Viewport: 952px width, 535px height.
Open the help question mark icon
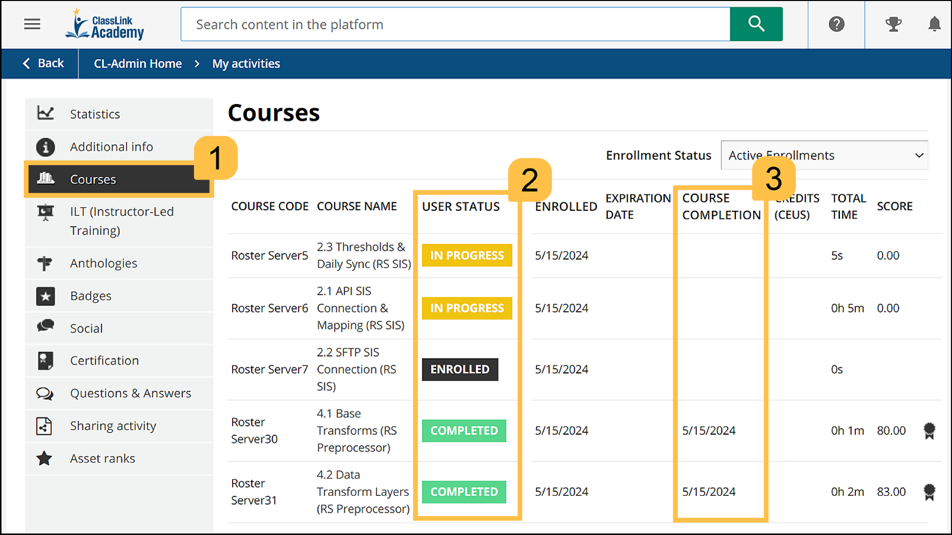coord(836,24)
